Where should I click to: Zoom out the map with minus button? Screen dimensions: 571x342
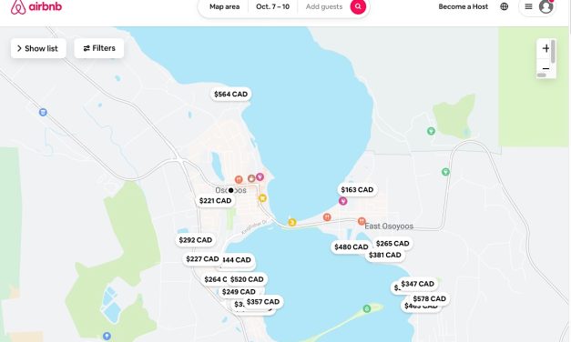[x=546, y=68]
